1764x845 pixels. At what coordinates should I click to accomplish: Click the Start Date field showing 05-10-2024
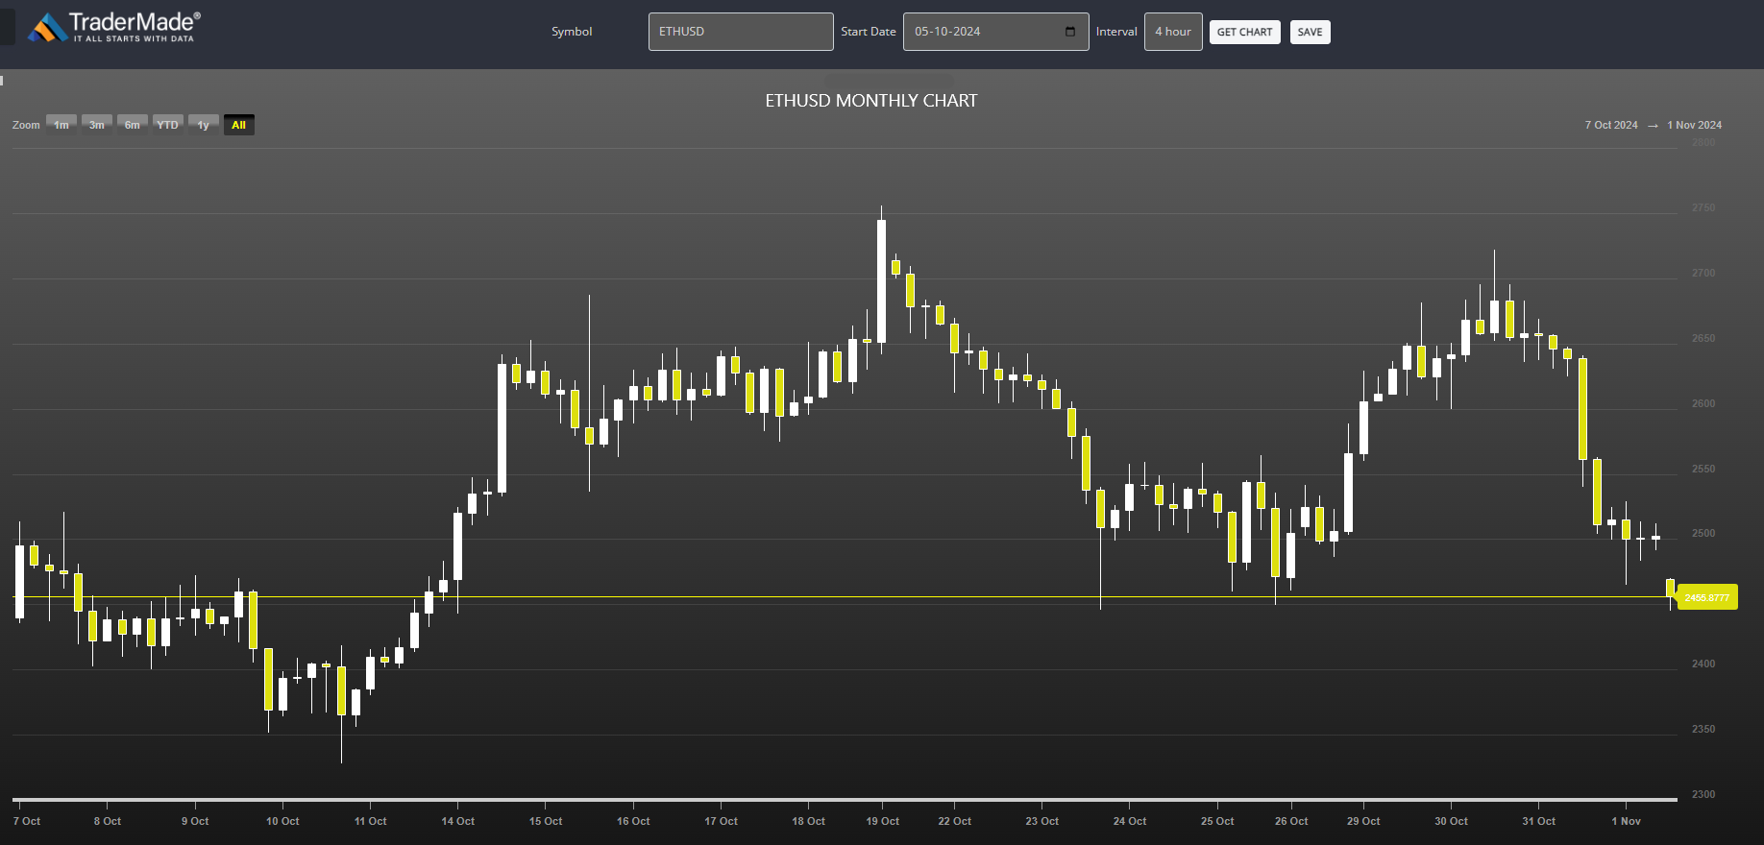[995, 32]
